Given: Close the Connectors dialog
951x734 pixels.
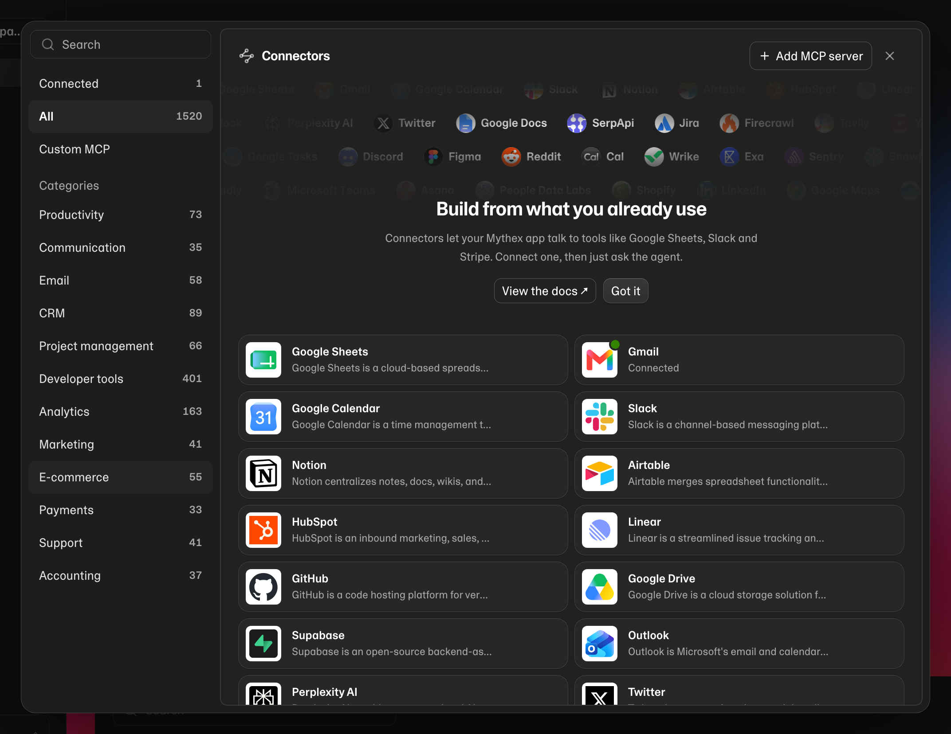Looking at the screenshot, I should pos(889,56).
